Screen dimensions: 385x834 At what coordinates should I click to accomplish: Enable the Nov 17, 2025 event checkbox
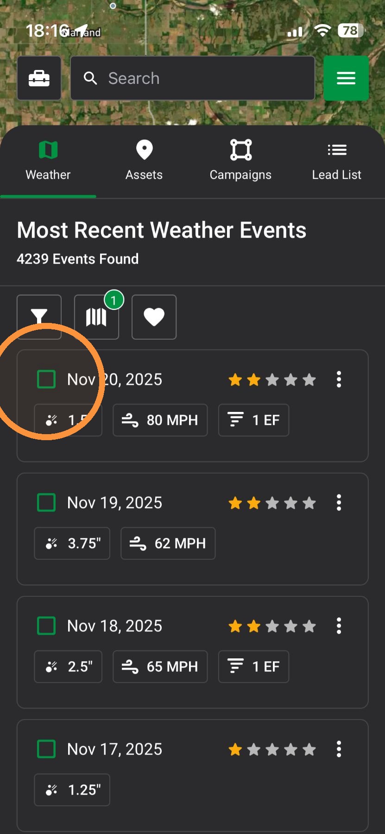pyautogui.click(x=46, y=749)
